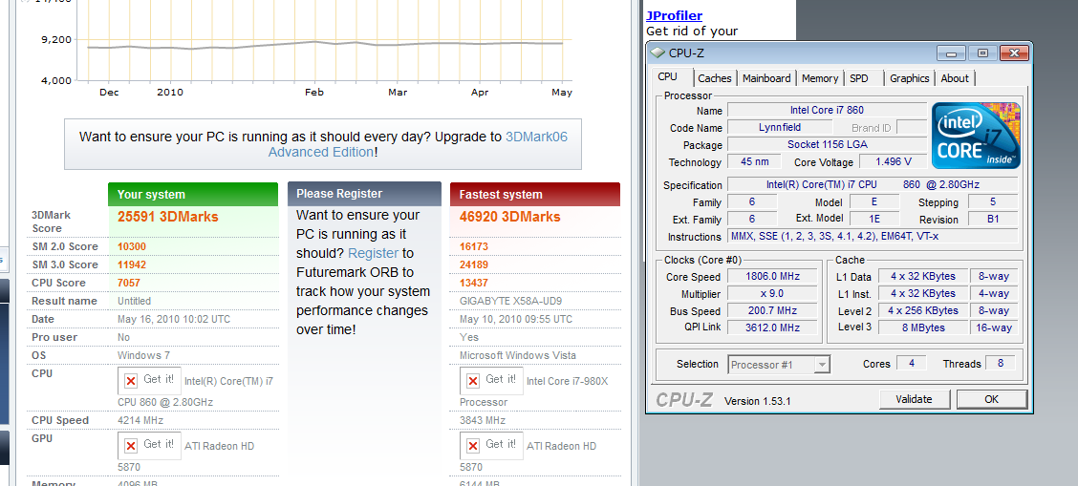The height and width of the screenshot is (486, 1078).
Task: Select the Memory tab in CPU-Z
Action: tap(820, 78)
